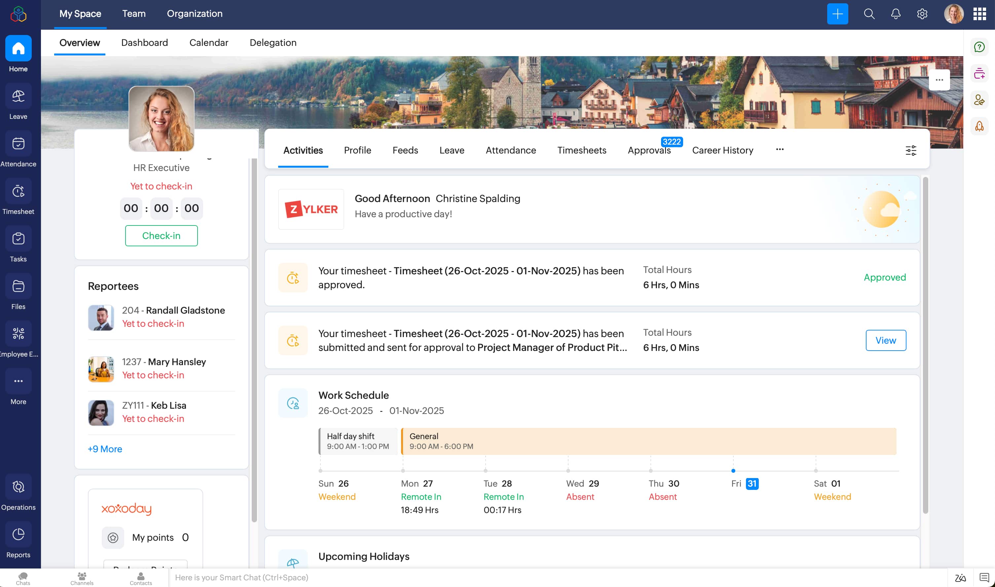Expand the hidden profile tabs ellipsis
The image size is (995, 587).
(x=779, y=150)
